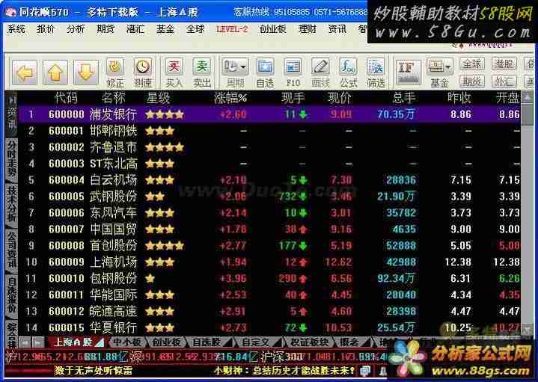Open the 技术分析 side tab

12,204
